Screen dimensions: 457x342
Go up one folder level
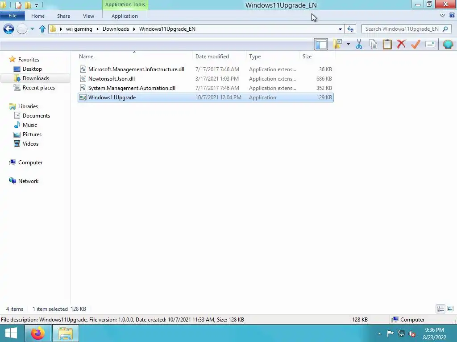pos(42,29)
